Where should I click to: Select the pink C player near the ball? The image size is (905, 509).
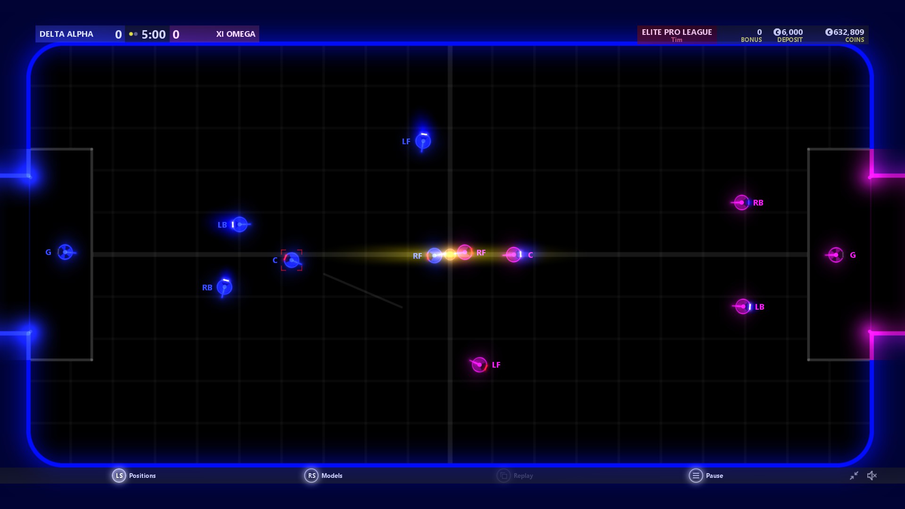pyautogui.click(x=514, y=254)
